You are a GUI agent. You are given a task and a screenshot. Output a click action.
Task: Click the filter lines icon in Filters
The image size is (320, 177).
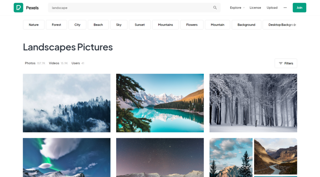coord(281,63)
